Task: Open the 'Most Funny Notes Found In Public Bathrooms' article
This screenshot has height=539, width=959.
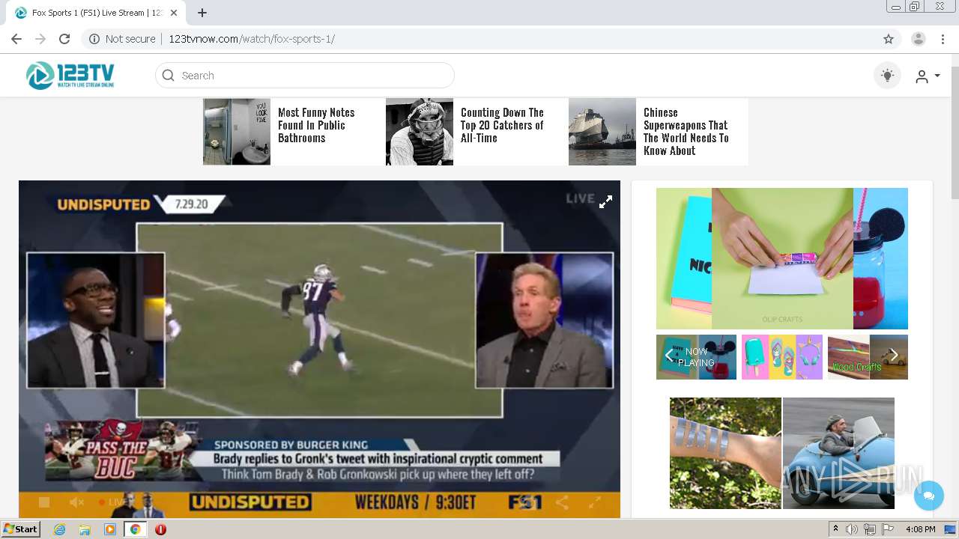Action: click(x=316, y=125)
